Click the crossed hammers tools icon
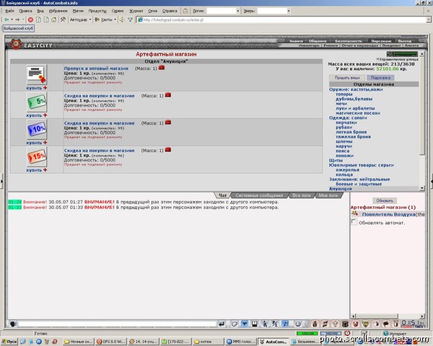The width and height of the screenshot is (433, 346). point(63,19)
